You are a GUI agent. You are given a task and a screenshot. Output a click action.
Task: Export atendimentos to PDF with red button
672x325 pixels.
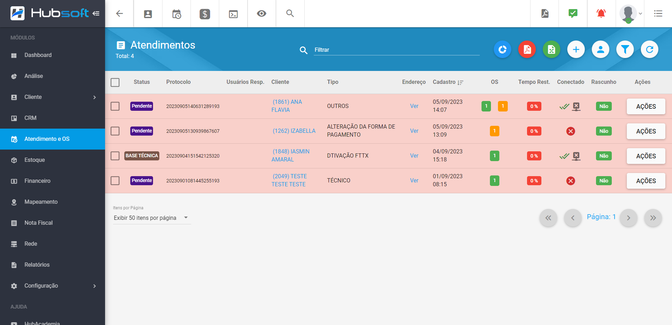coord(527,50)
